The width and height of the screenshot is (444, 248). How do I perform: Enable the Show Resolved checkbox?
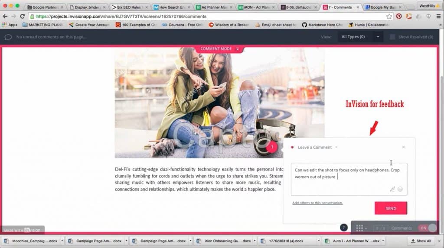(x=392, y=37)
